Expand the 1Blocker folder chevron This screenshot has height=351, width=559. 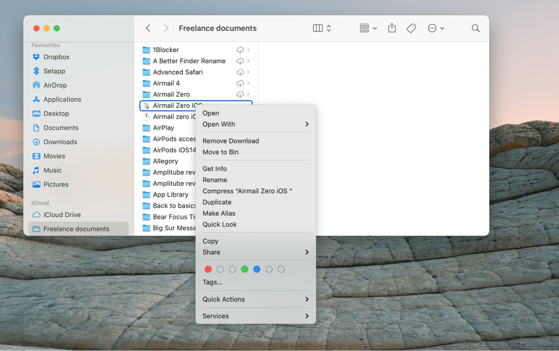[x=248, y=50]
